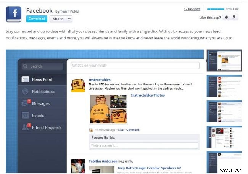This screenshot has height=174, width=248.
Task: Click the What's on your mind field
Action: point(135,66)
